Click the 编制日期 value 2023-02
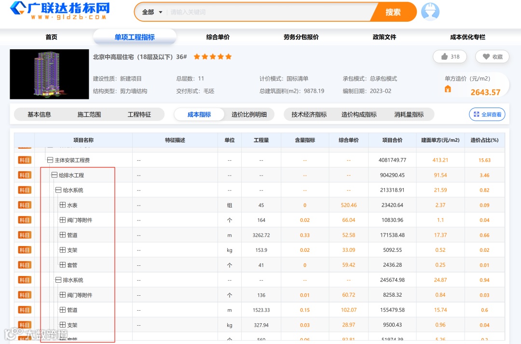 381,91
